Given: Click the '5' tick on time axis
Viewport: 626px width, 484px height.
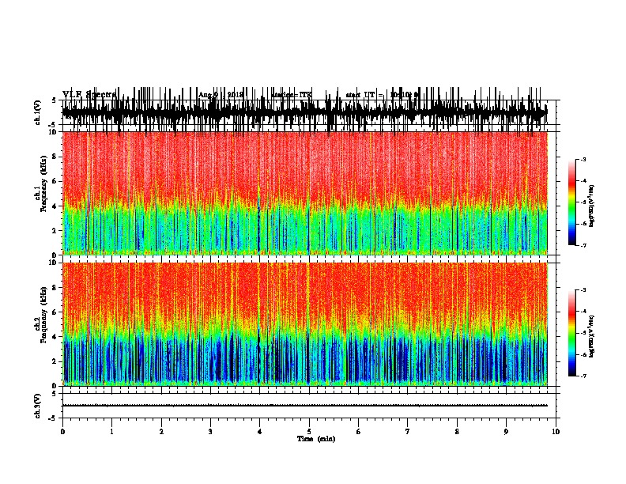Looking at the screenshot, I should coord(309,432).
